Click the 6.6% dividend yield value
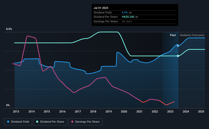The width and height of the screenshot is (209, 129). [x=125, y=12]
